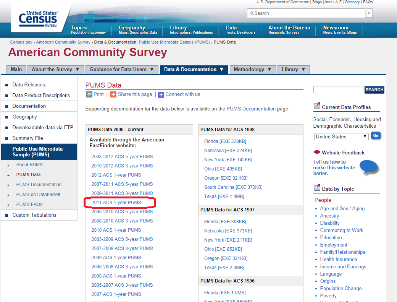Open the Data Tools, Developers menu

tap(241, 29)
